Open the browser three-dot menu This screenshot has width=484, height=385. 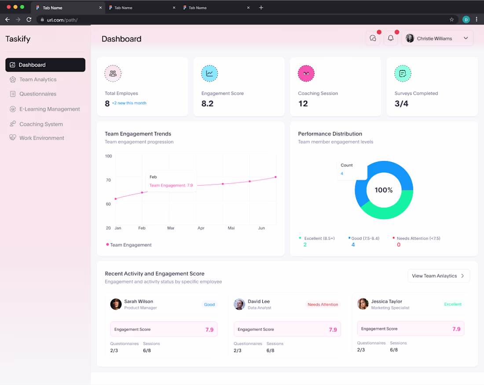pos(477,19)
